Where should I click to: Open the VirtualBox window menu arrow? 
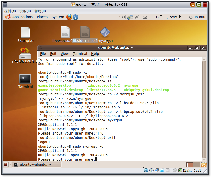coord(5,5)
